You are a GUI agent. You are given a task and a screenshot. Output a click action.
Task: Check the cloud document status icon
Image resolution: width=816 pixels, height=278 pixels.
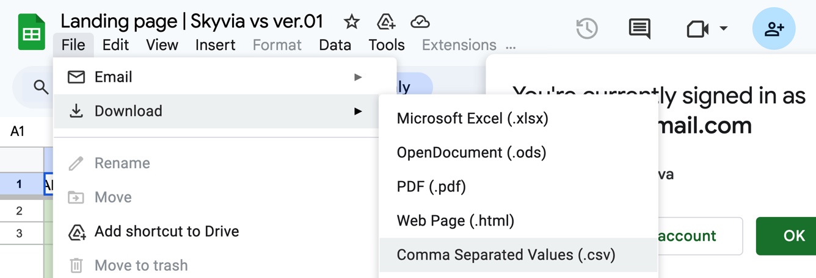click(x=420, y=22)
